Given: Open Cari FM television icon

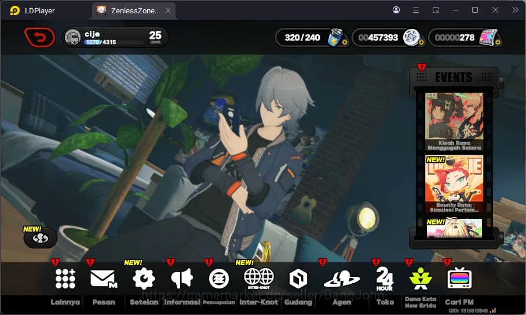Looking at the screenshot, I should pyautogui.click(x=459, y=278).
